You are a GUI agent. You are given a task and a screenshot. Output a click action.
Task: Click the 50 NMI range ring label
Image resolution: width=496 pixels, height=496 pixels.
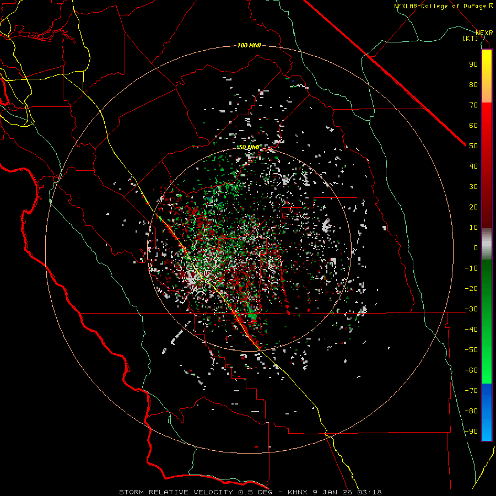click(x=249, y=147)
